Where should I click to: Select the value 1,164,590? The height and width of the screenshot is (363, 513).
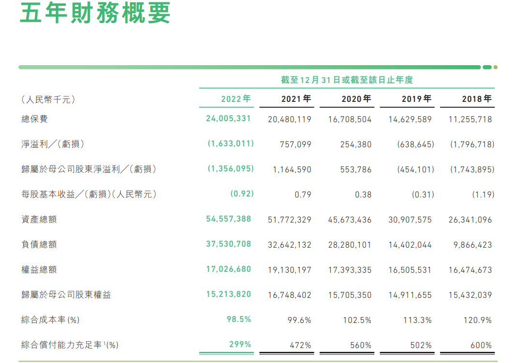point(292,169)
